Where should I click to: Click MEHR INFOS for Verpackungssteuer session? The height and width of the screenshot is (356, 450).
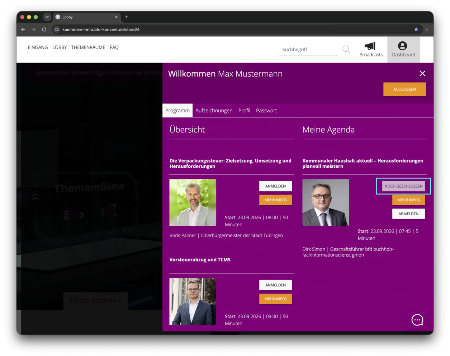(275, 200)
